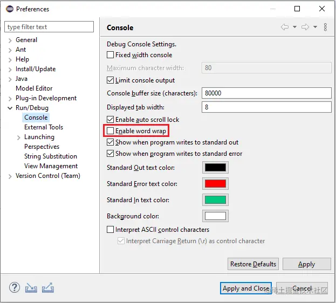Expand the Help tree node
The height and width of the screenshot is (303, 336).
click(10, 59)
